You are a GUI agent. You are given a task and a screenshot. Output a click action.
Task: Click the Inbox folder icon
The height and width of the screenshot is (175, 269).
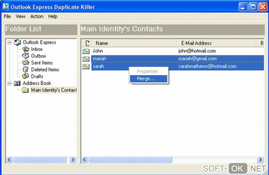tap(26, 49)
